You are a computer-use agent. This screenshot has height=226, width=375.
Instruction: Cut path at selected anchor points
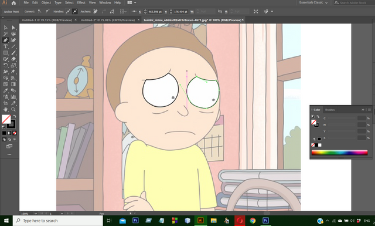point(112,11)
